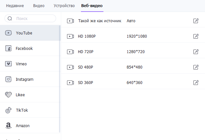Click video icon beside Такой же как источник
Screen dimensions: 205x140
tap(71, 21)
